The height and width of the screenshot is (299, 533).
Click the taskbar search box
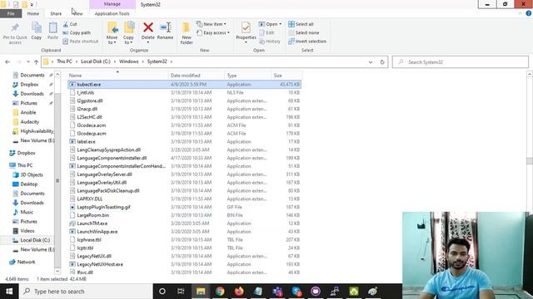coord(86,292)
